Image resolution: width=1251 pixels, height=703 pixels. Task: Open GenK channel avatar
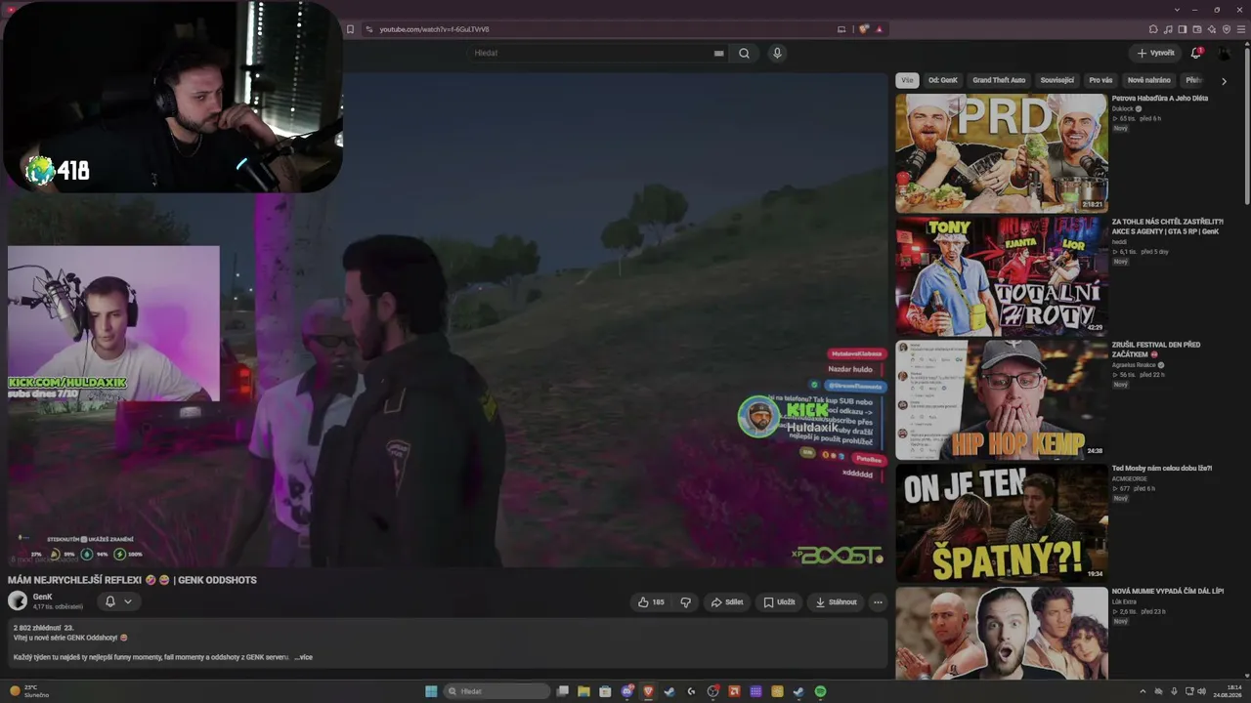(x=18, y=601)
